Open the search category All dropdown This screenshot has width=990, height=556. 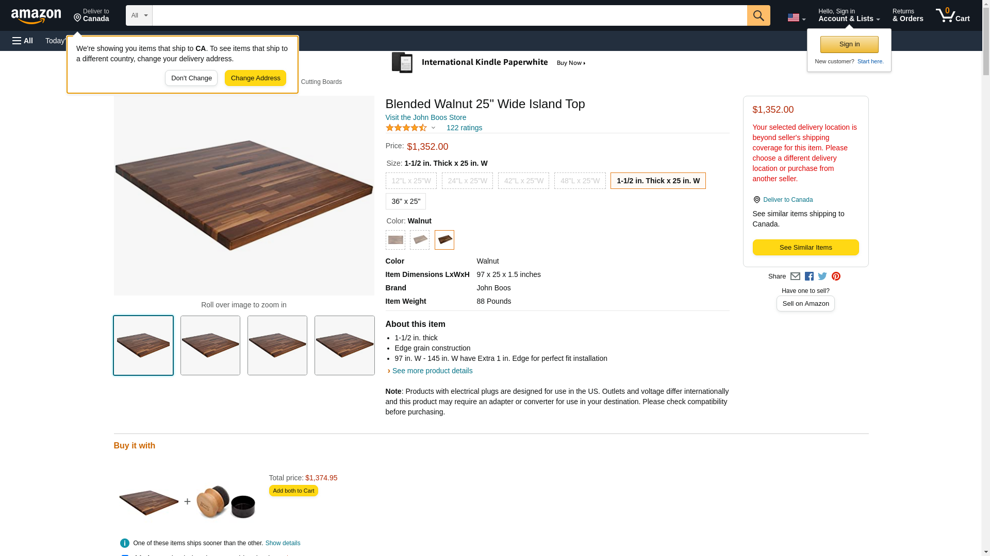tap(139, 15)
